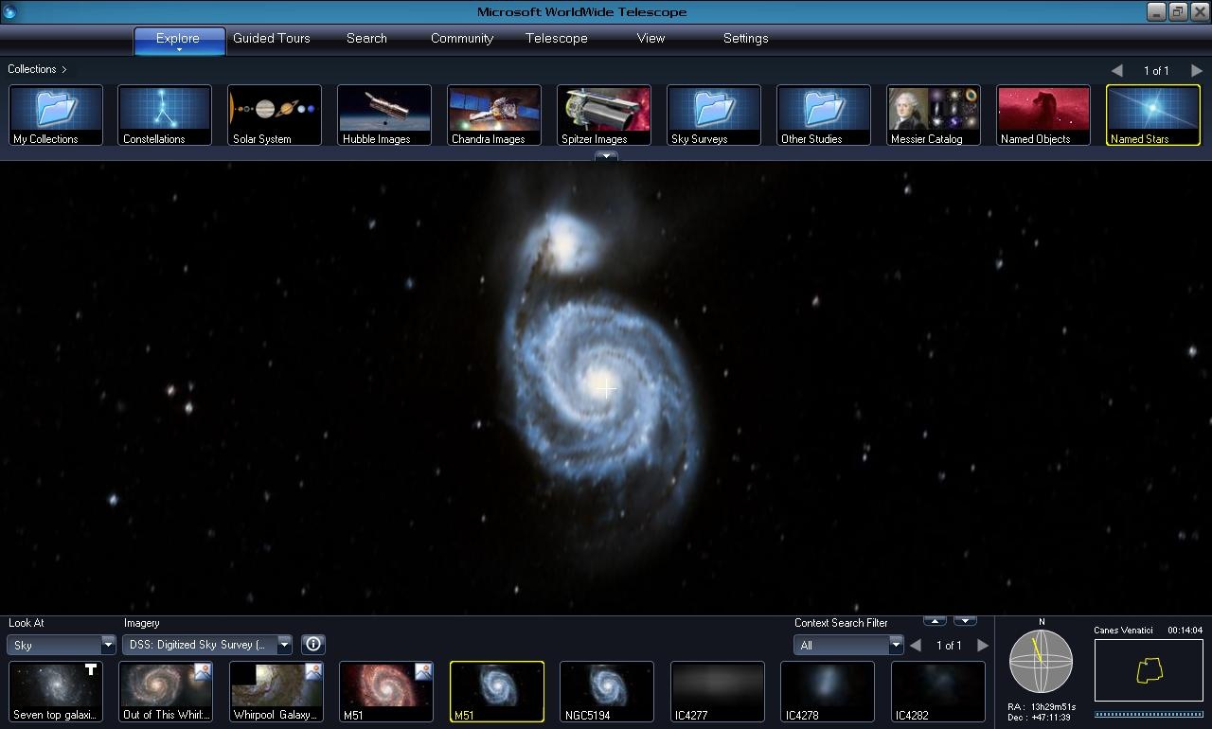Select the Whirlpool Galaxy thumbnail

(276, 691)
